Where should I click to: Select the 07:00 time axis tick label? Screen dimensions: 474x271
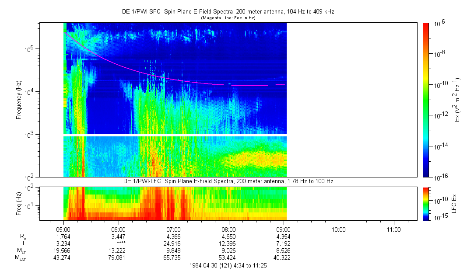tap(174, 229)
